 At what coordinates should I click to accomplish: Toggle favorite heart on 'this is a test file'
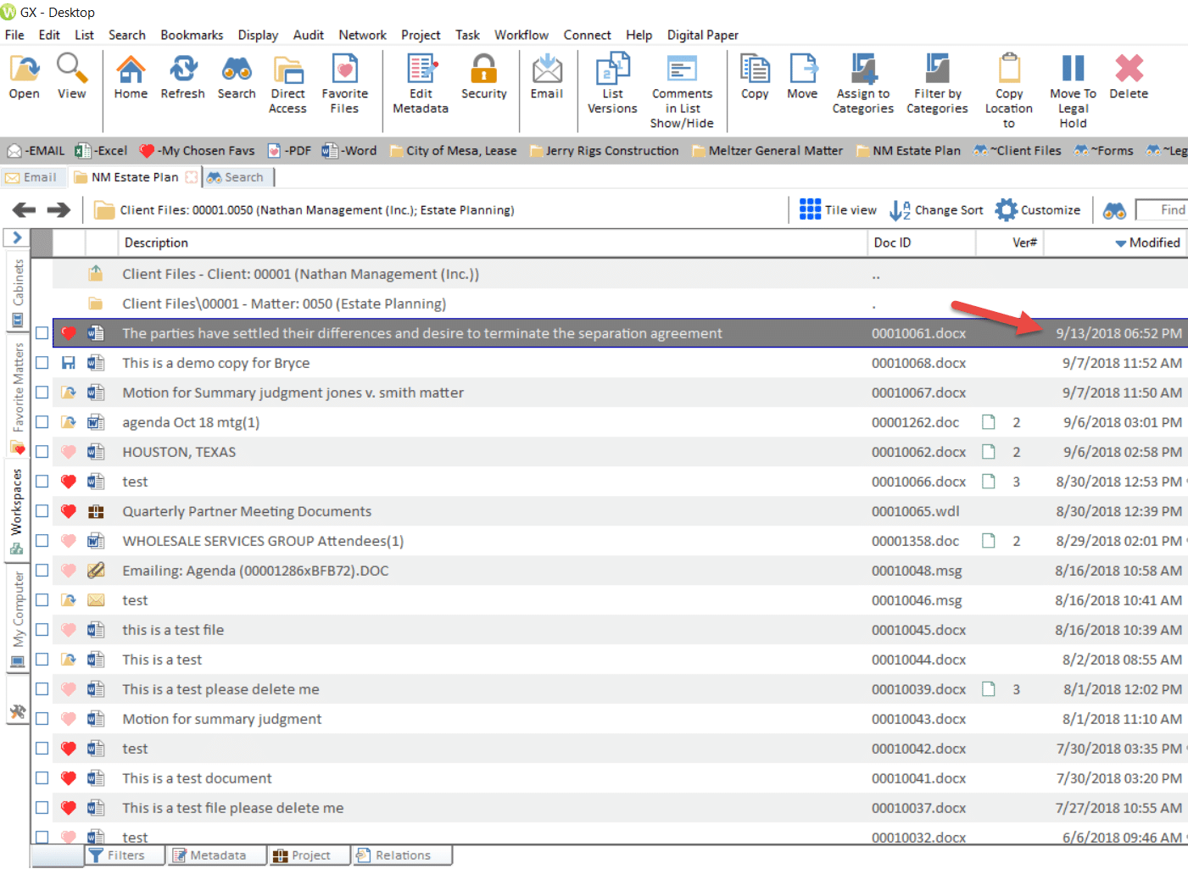pos(69,630)
